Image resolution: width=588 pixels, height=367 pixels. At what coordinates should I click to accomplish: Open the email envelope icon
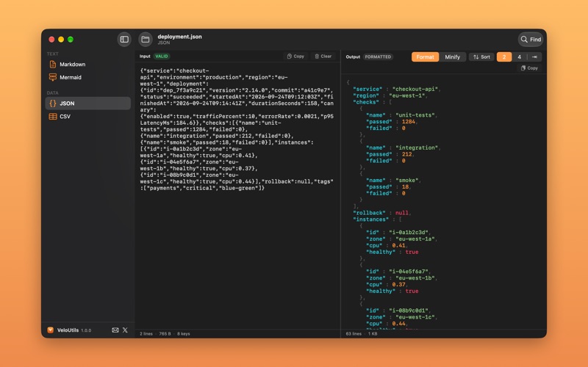tap(115, 330)
